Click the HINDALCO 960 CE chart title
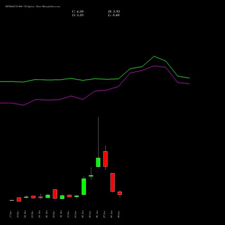Image resolution: width=225 pixels, height=225 pixels. [33, 7]
